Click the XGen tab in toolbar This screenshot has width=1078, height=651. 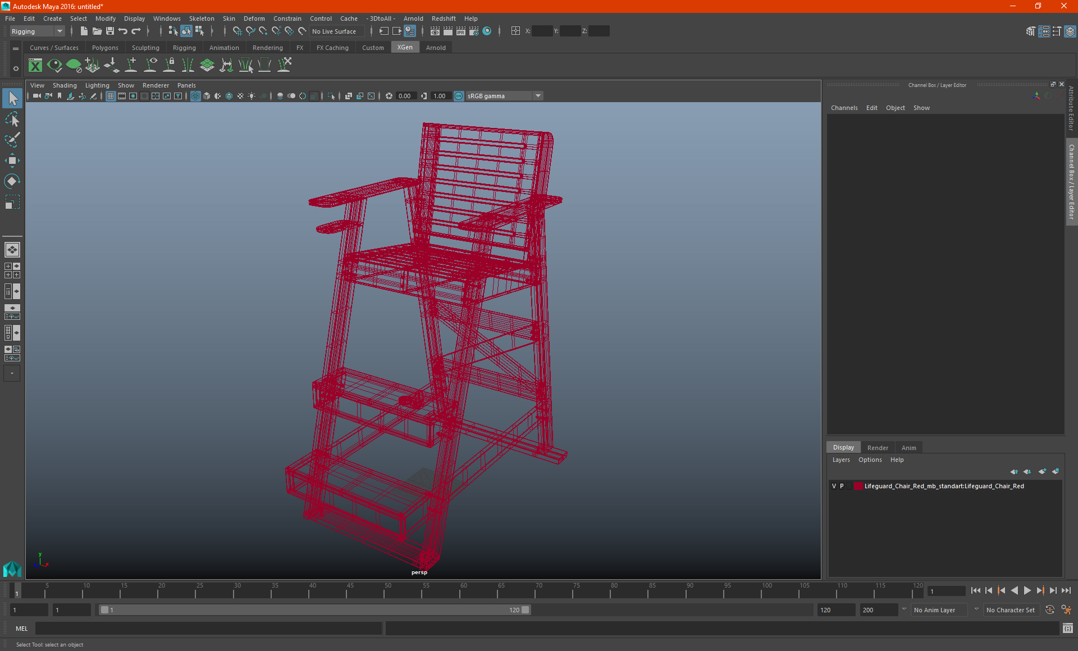404,47
